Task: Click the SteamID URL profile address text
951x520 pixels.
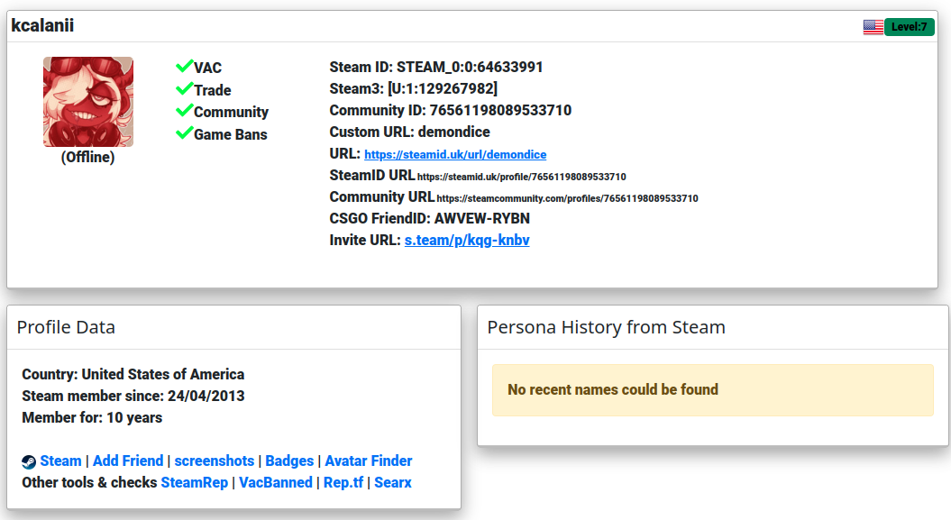Action: click(x=522, y=177)
